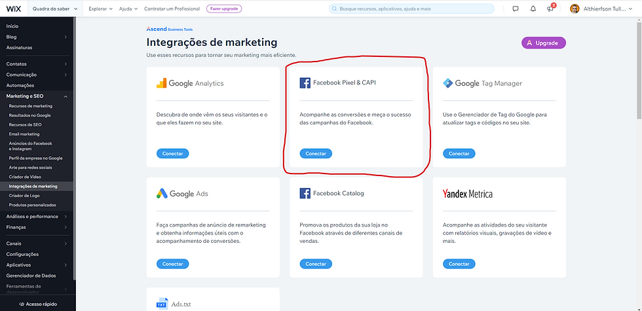This screenshot has height=311, width=642.
Task: Open the Quadra do saber site dropdown
Action: pyautogui.click(x=55, y=9)
